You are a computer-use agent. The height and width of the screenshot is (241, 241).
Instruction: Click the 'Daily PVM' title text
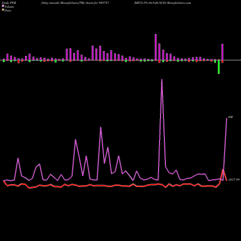[9, 3]
